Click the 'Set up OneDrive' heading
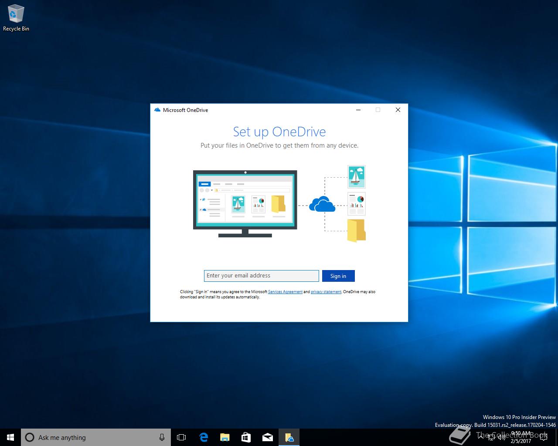The width and height of the screenshot is (558, 446). tap(279, 132)
